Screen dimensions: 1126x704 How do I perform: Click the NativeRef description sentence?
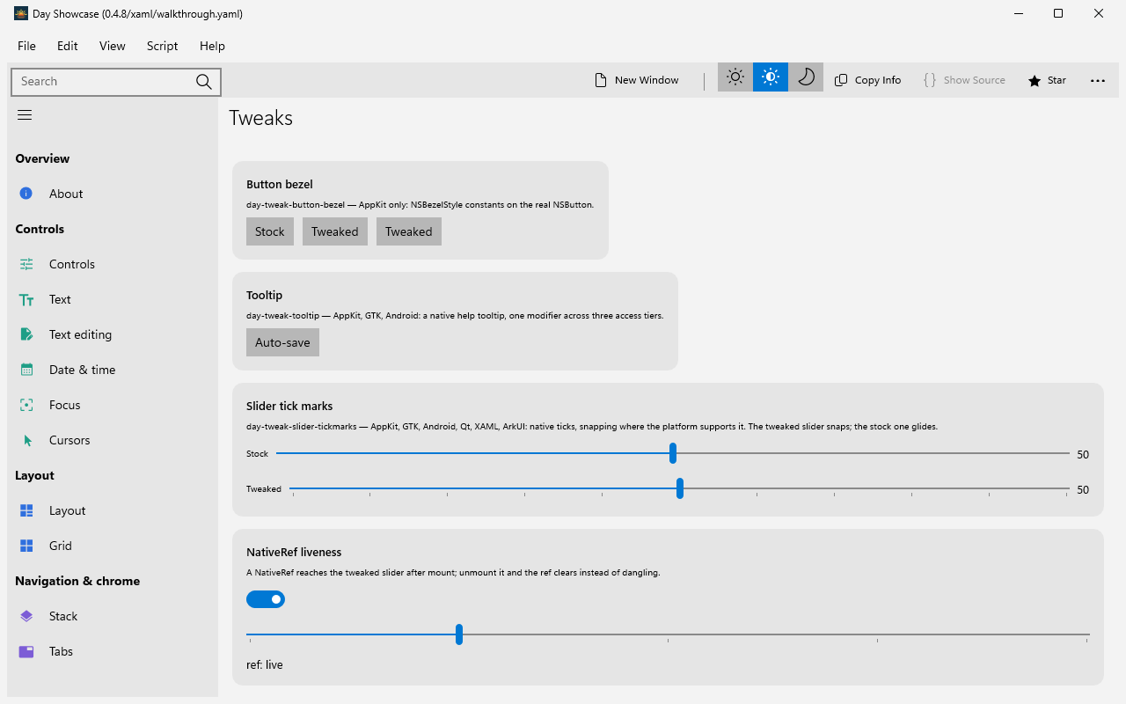coord(453,572)
